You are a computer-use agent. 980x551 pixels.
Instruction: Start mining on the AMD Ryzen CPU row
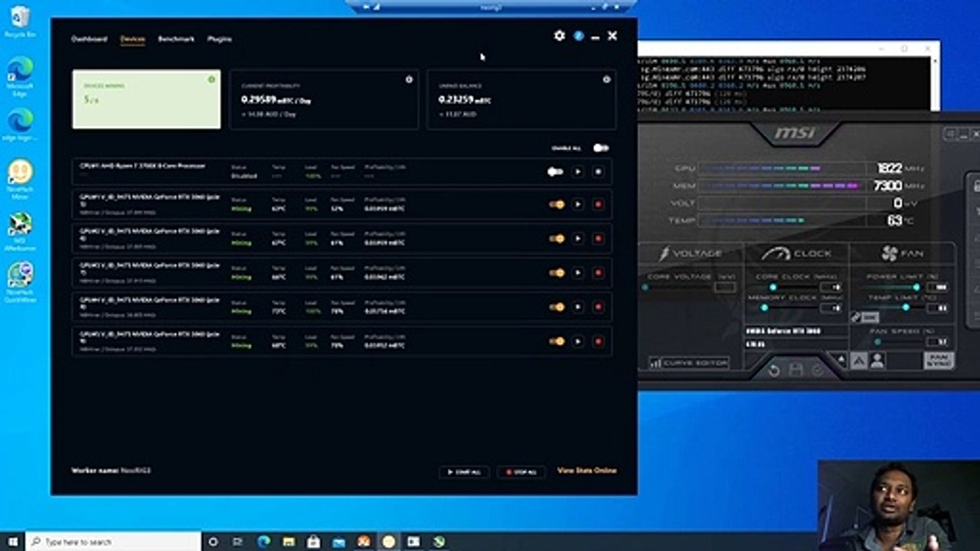pyautogui.click(x=578, y=171)
